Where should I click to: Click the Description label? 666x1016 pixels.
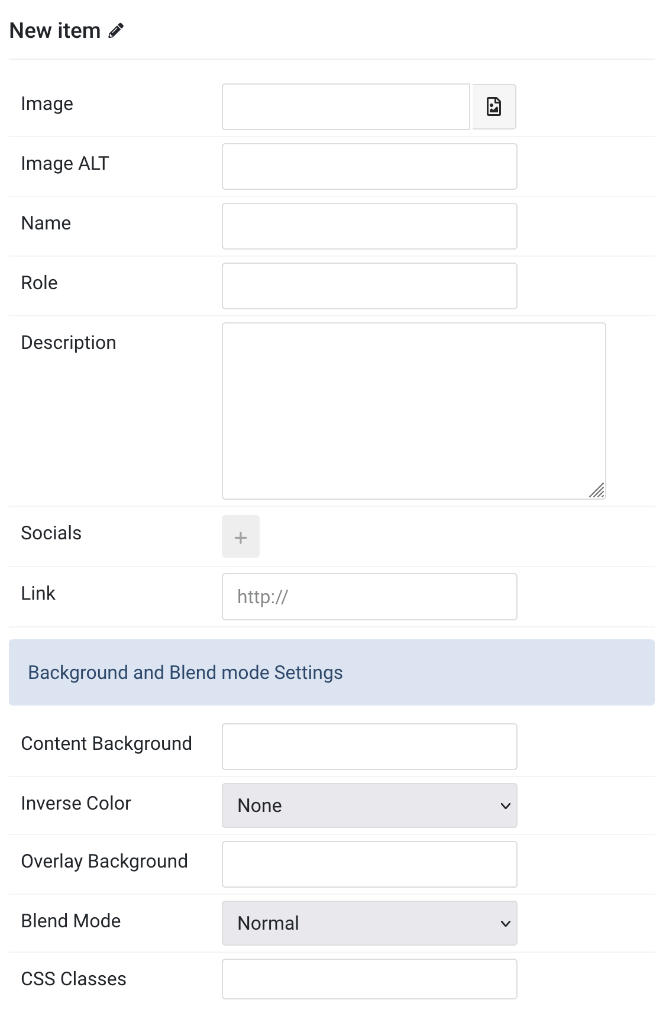(69, 343)
